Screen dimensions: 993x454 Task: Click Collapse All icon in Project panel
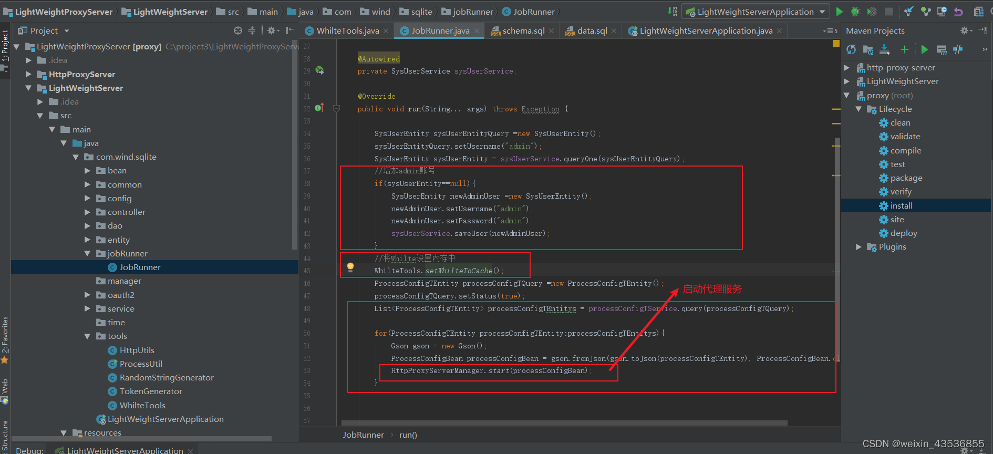point(252,30)
